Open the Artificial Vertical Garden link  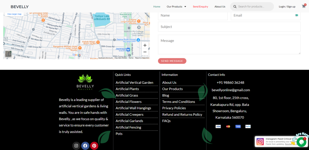click(x=134, y=82)
